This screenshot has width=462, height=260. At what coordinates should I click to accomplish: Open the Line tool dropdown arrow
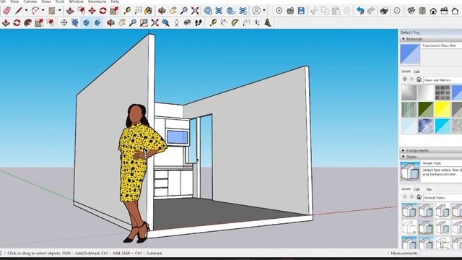point(26,11)
